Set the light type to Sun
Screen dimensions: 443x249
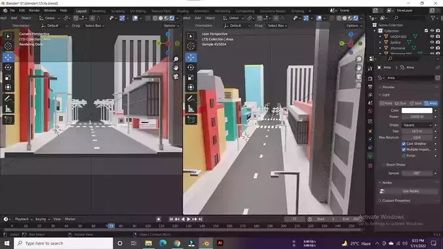[401, 104]
